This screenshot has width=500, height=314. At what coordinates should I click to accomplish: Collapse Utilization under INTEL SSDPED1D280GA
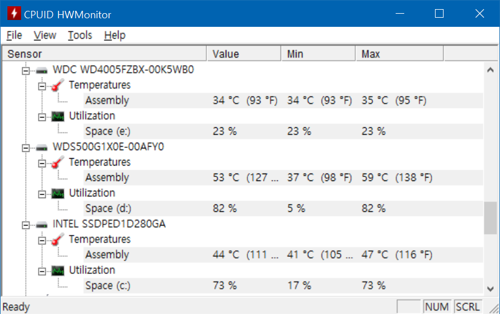coord(42,272)
